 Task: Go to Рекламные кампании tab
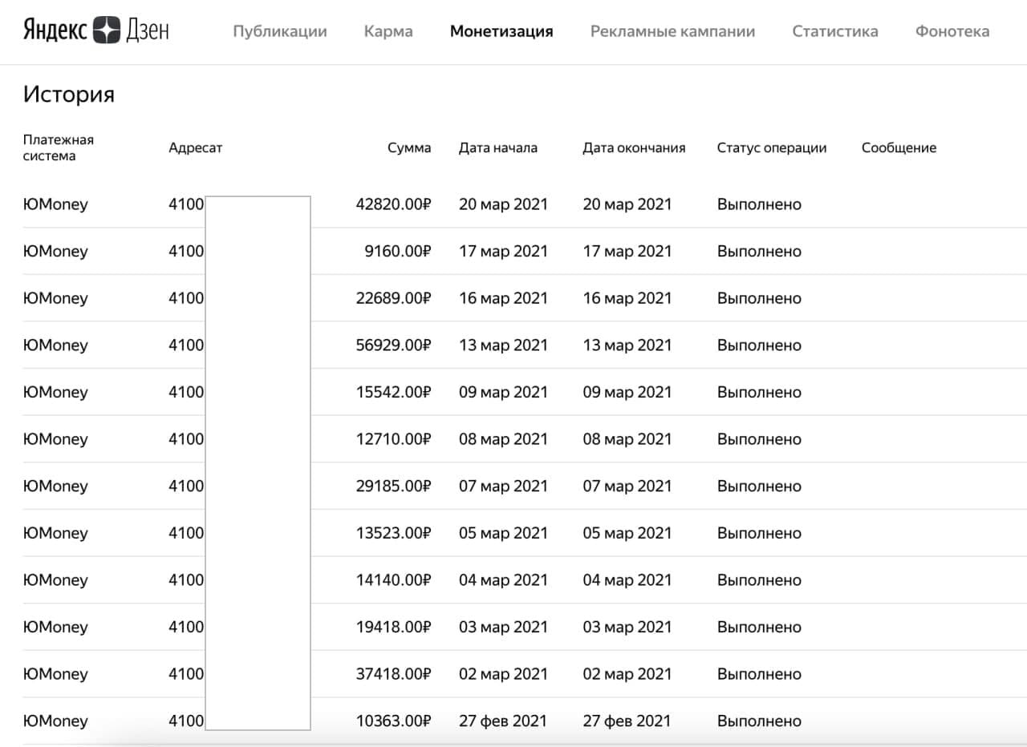click(x=672, y=31)
